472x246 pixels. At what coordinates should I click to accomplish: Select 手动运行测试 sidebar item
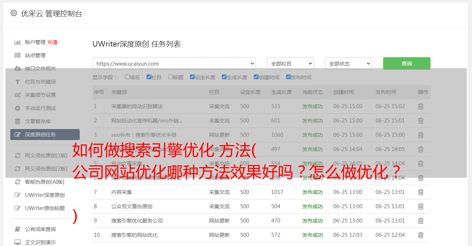point(40,108)
